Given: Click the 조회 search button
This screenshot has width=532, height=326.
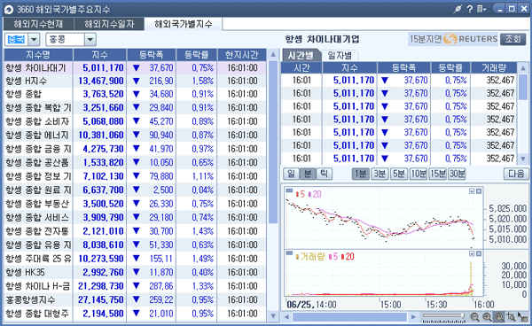Looking at the screenshot, I should click(512, 39).
